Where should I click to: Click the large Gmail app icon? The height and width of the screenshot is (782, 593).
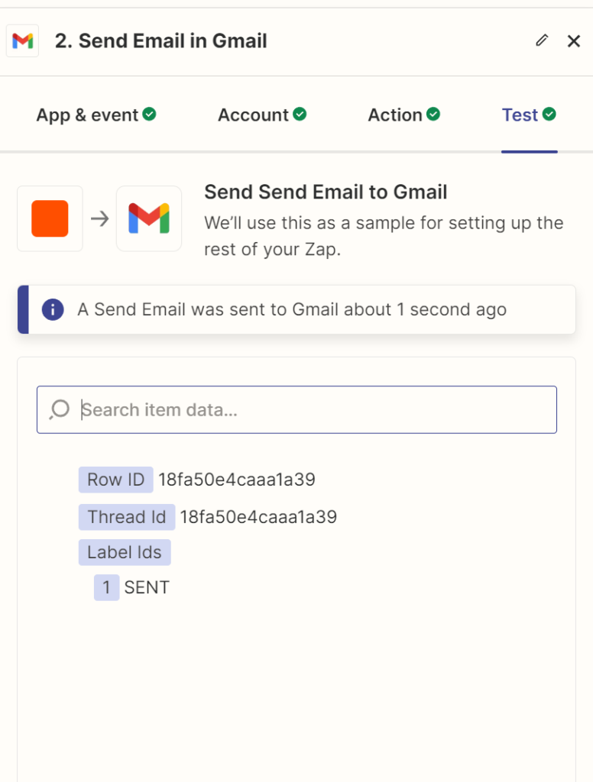pos(149,218)
